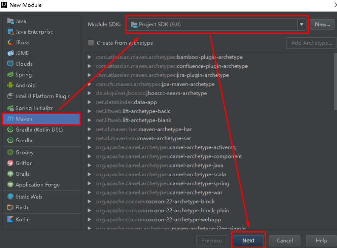Viewport: 337px width, 248px height.
Task: Pick the Clouds speech-bubble icon
Action: click(10, 64)
